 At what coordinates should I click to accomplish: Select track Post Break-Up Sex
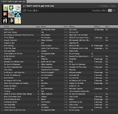[x=10, y=102]
